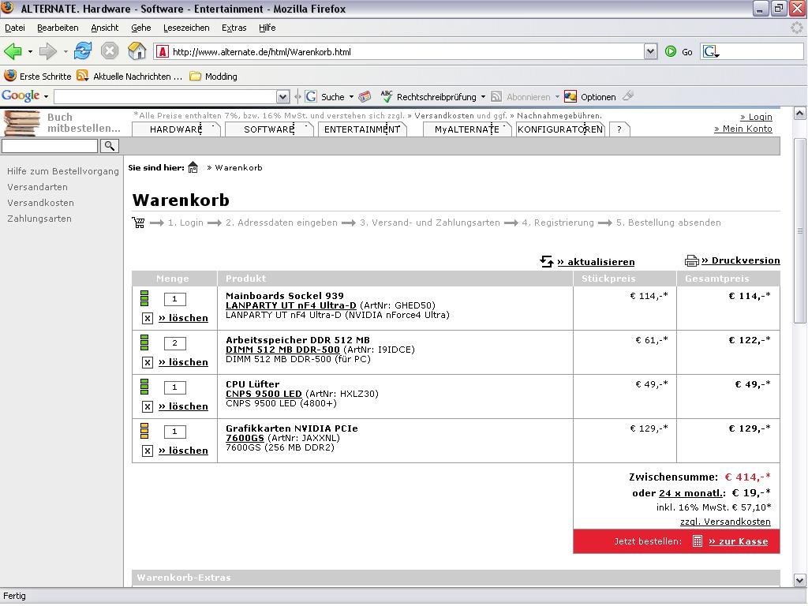
Task: Select the SOFTWARE tab
Action: click(x=270, y=129)
